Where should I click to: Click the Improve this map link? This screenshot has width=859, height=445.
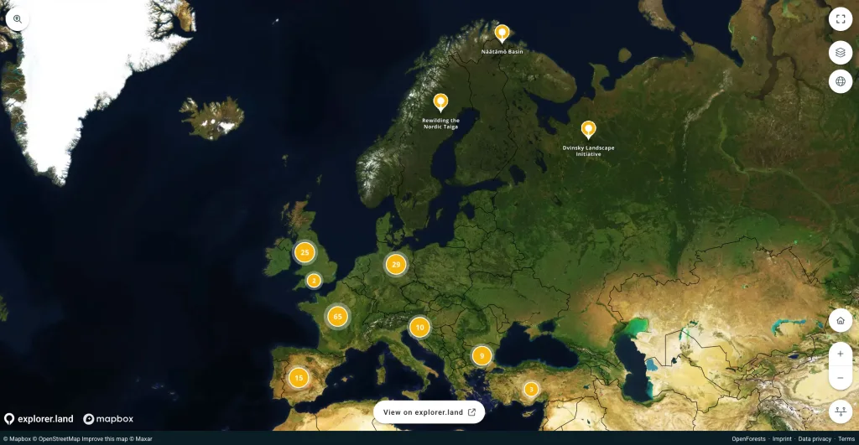pyautogui.click(x=105, y=438)
